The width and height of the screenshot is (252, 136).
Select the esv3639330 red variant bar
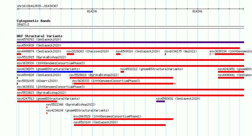[130, 66]
